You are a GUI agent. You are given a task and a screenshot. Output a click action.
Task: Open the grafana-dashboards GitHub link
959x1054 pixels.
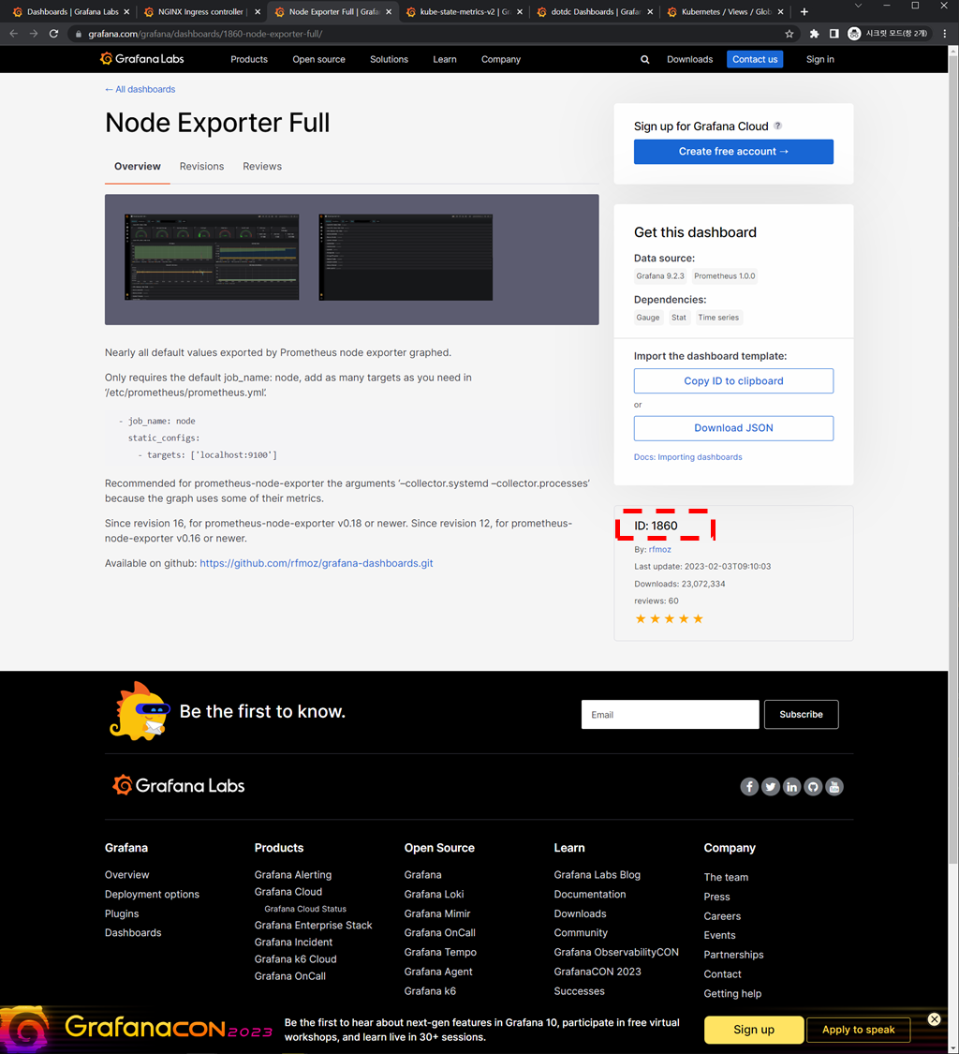point(316,564)
